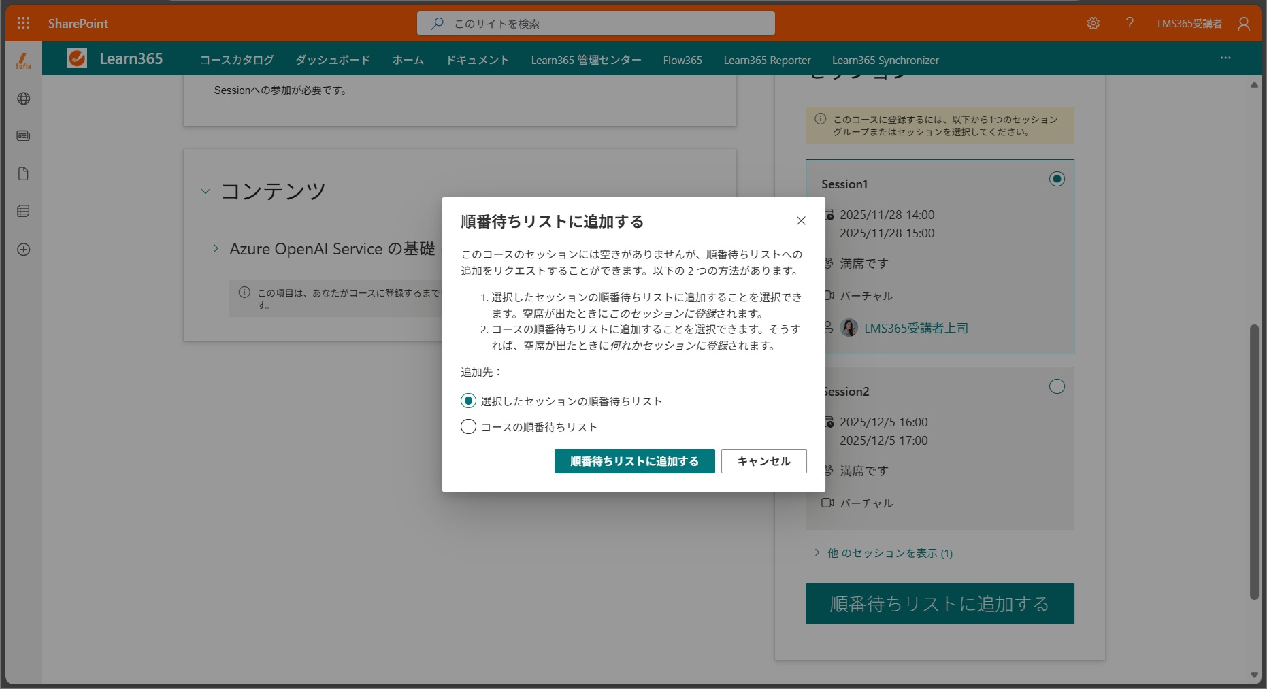The width and height of the screenshot is (1267, 689).
Task: Open the news icon in left sidebar
Action: 23,136
